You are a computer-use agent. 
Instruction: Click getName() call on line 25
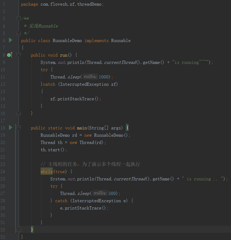163,179
